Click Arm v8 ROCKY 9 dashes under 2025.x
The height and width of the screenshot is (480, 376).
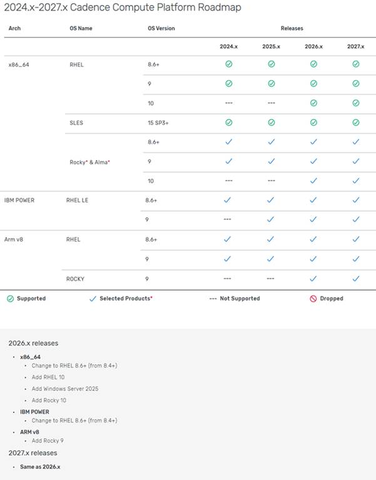(x=270, y=278)
